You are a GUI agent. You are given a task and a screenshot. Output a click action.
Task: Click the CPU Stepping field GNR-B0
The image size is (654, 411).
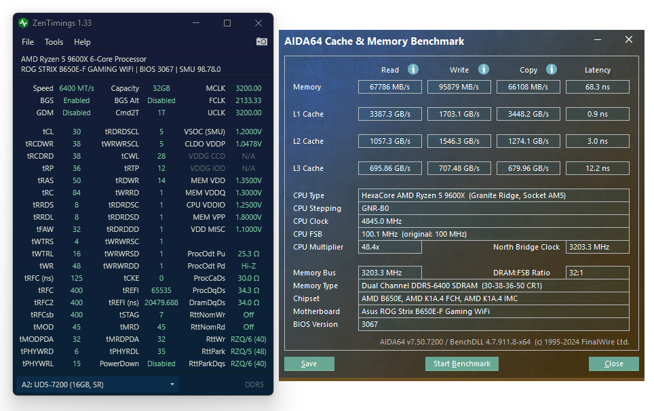[x=494, y=208]
